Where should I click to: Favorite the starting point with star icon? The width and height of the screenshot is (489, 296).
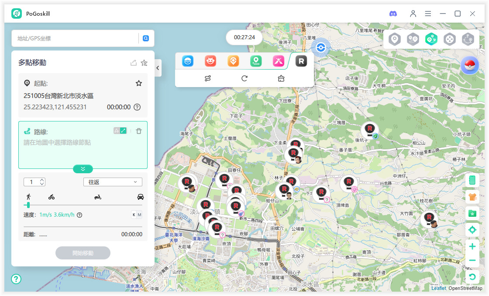[139, 83]
